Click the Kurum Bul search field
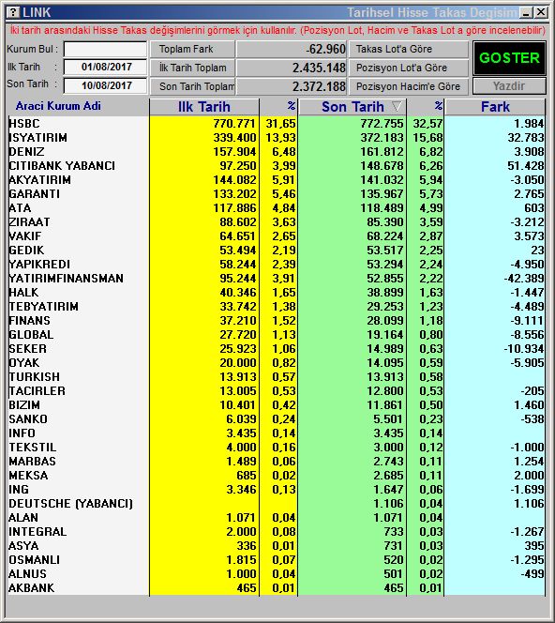This screenshot has width=555, height=623. (x=105, y=50)
